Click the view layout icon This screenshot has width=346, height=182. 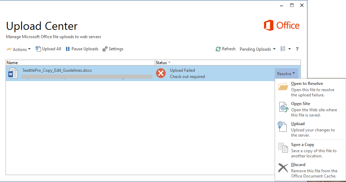point(283,49)
